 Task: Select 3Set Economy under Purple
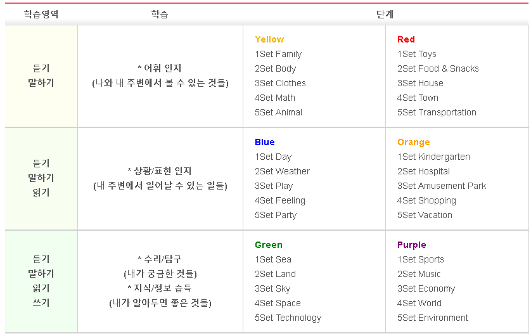coord(426,289)
